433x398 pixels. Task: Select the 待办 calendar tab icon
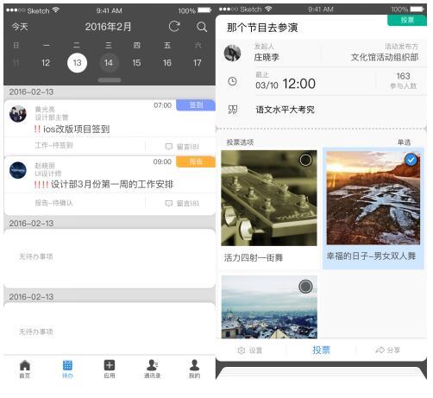pyautogui.click(x=67, y=365)
